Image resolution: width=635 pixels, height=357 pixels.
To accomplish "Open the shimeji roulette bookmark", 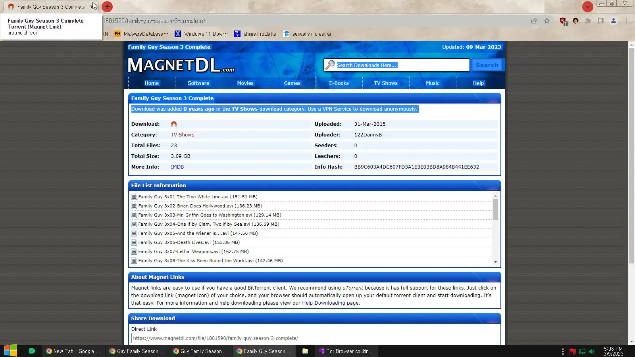I will click(x=255, y=34).
